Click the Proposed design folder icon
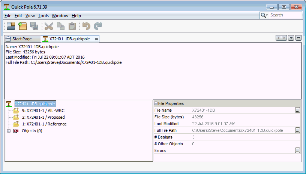Image resolution: width=306 pixels, height=174 pixels. click(x=16, y=117)
